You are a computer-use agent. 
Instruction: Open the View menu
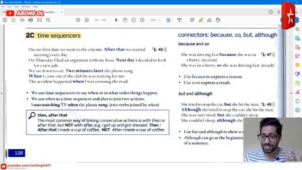(x=17, y=7)
